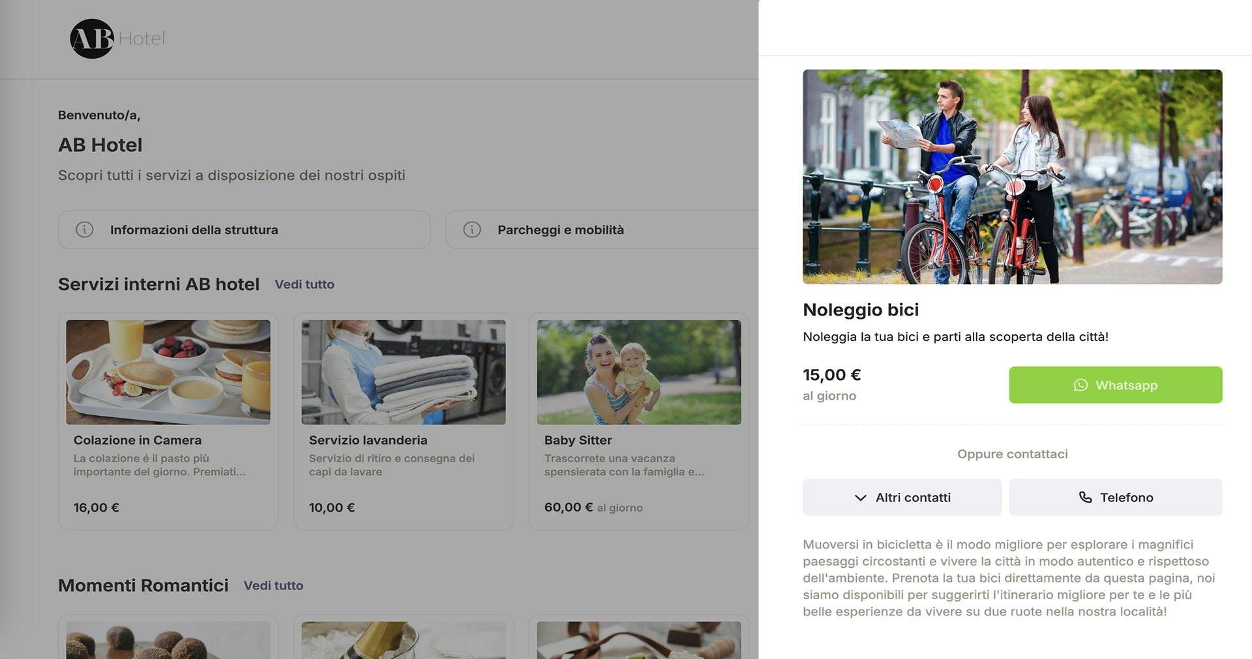Open Vedi tutto for Momenti Romantici
The width and height of the screenshot is (1252, 659).
[x=273, y=585]
